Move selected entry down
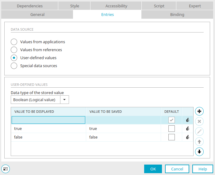Screen dimensions: 215x175 pyautogui.click(x=199, y=152)
